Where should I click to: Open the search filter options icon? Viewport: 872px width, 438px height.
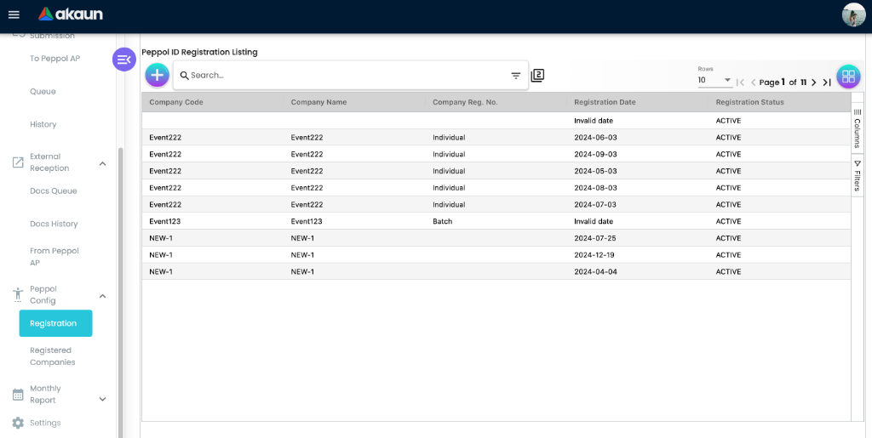515,76
